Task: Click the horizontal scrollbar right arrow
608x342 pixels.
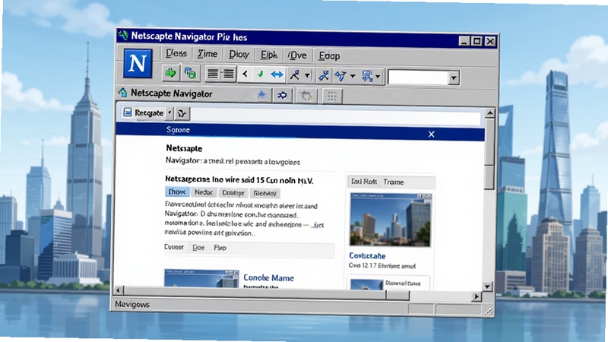Action: coord(477,296)
